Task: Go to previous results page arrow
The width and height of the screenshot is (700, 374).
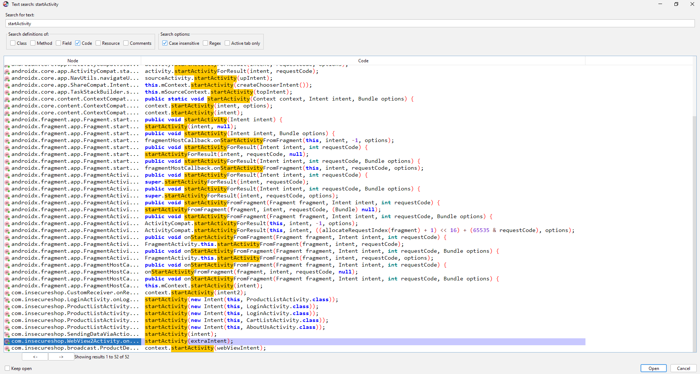Action: [x=35, y=357]
